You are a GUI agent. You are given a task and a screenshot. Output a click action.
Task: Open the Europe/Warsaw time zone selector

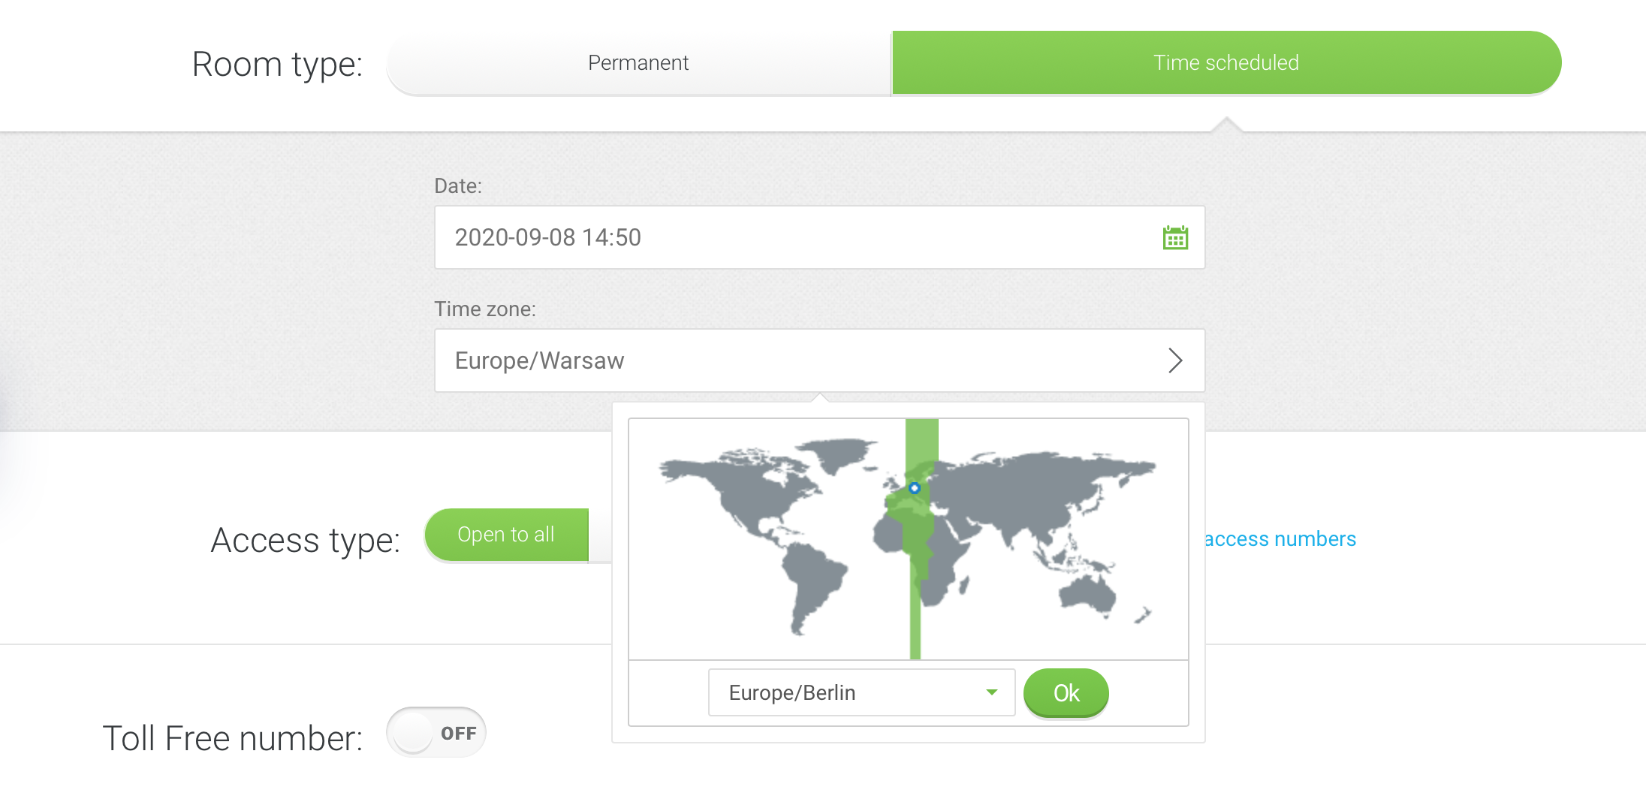(818, 360)
